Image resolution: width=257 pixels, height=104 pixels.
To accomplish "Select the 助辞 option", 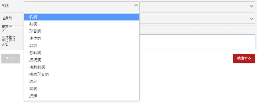I will [81, 82].
